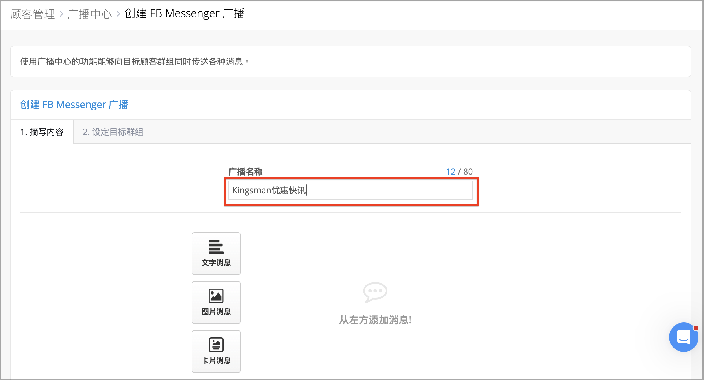Viewport: 704px width, 380px height.
Task: Click the 12 / 80 character counter
Action: pos(459,172)
